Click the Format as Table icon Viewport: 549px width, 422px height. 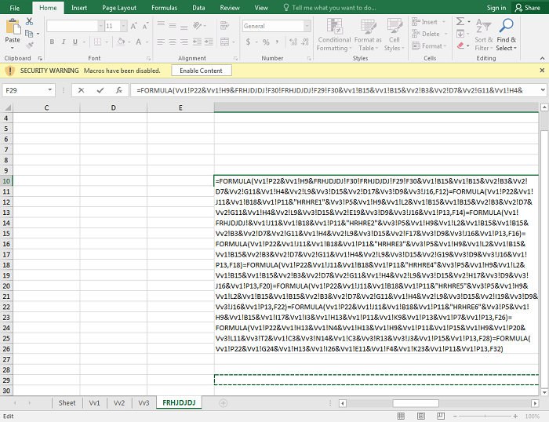click(368, 35)
